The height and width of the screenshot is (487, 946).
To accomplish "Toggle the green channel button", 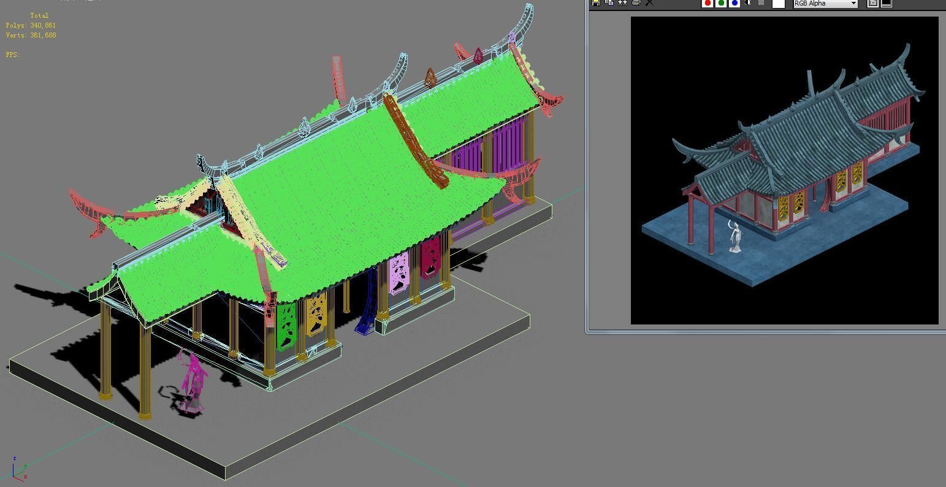I will pos(721,3).
